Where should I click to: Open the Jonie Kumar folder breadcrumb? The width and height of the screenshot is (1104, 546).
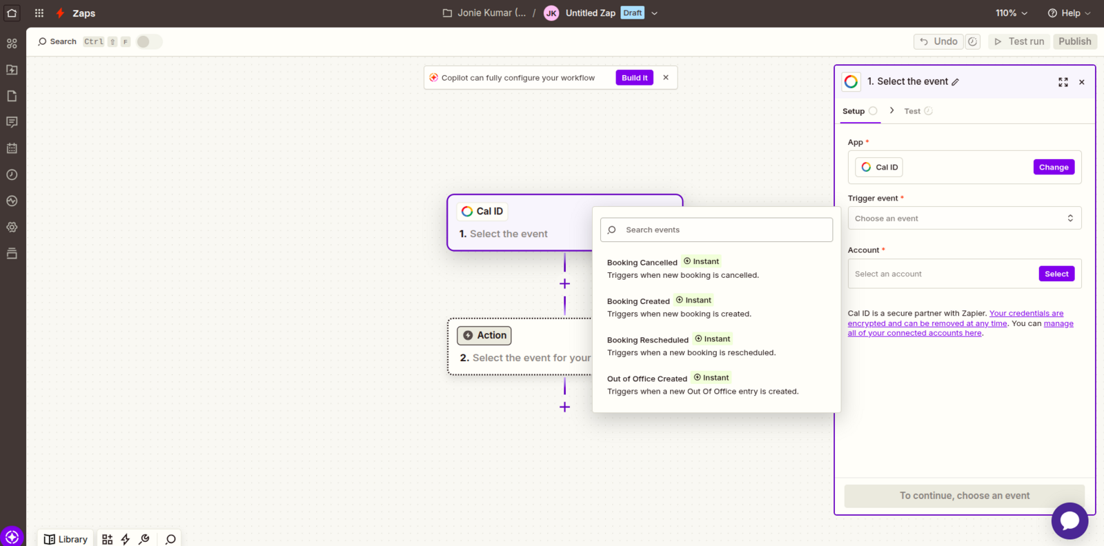(484, 13)
